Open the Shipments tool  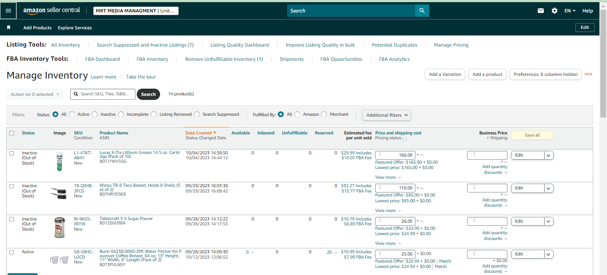[292, 59]
